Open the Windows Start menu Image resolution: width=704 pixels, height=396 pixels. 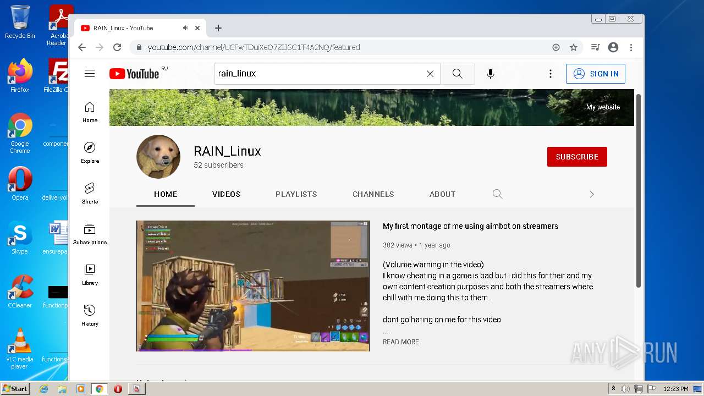tap(15, 389)
